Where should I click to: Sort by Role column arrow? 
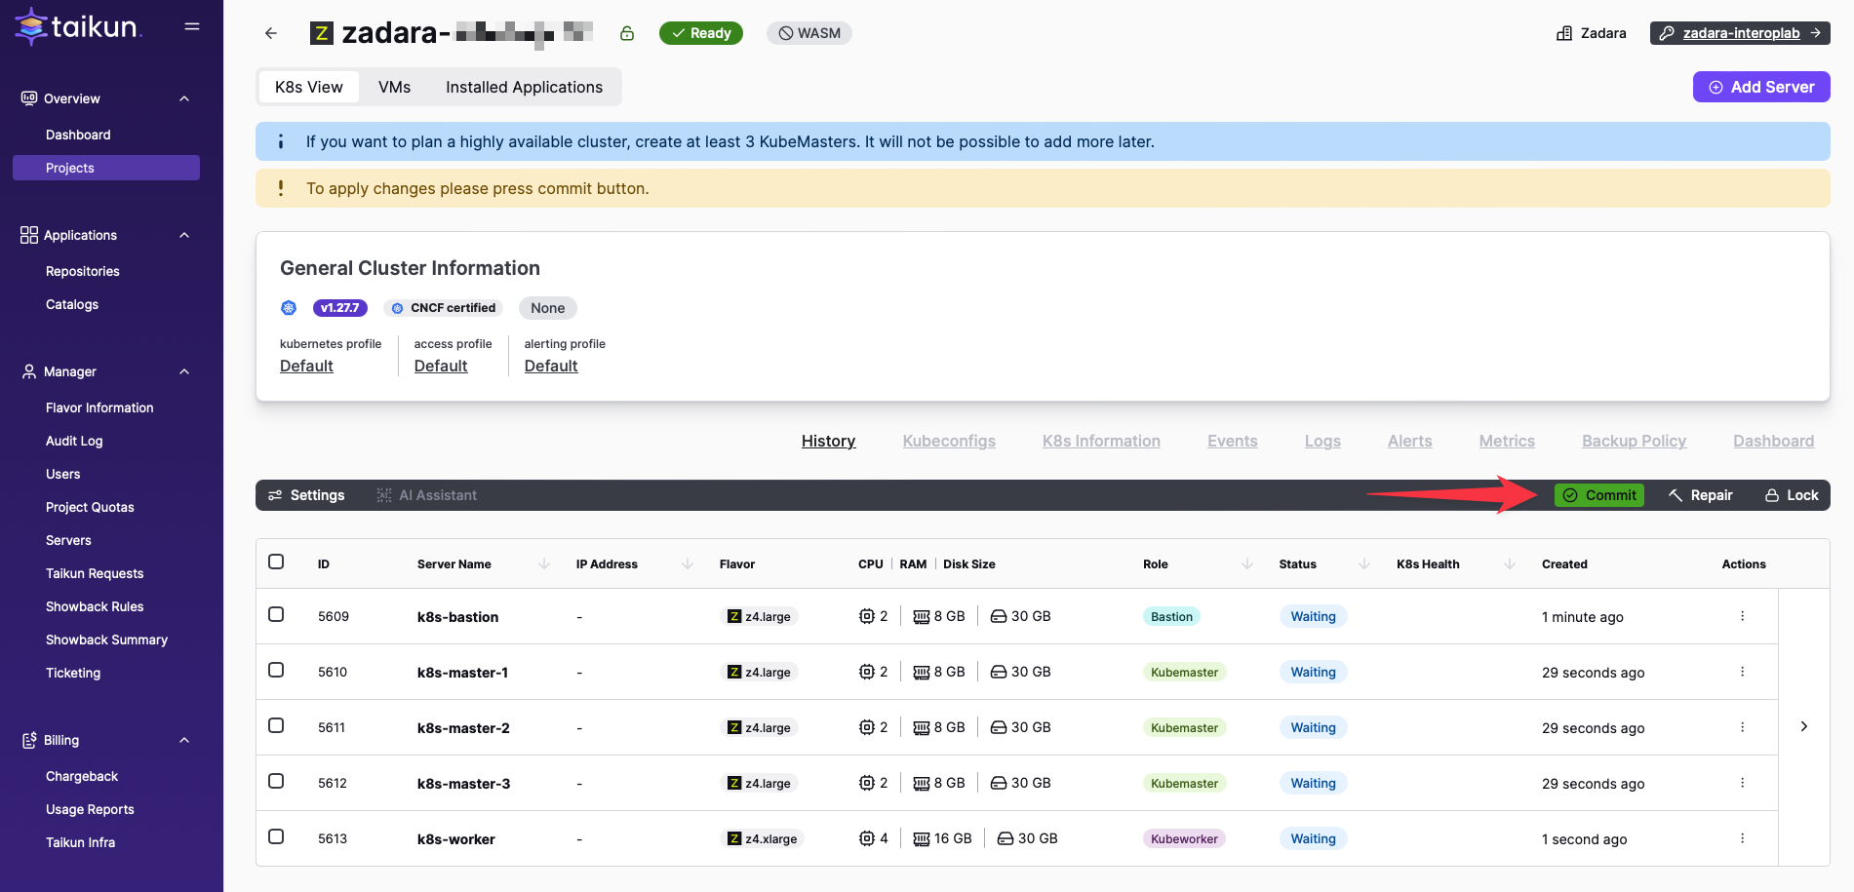(x=1246, y=563)
